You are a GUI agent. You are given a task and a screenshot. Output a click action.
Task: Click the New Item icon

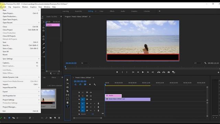click(55, 118)
